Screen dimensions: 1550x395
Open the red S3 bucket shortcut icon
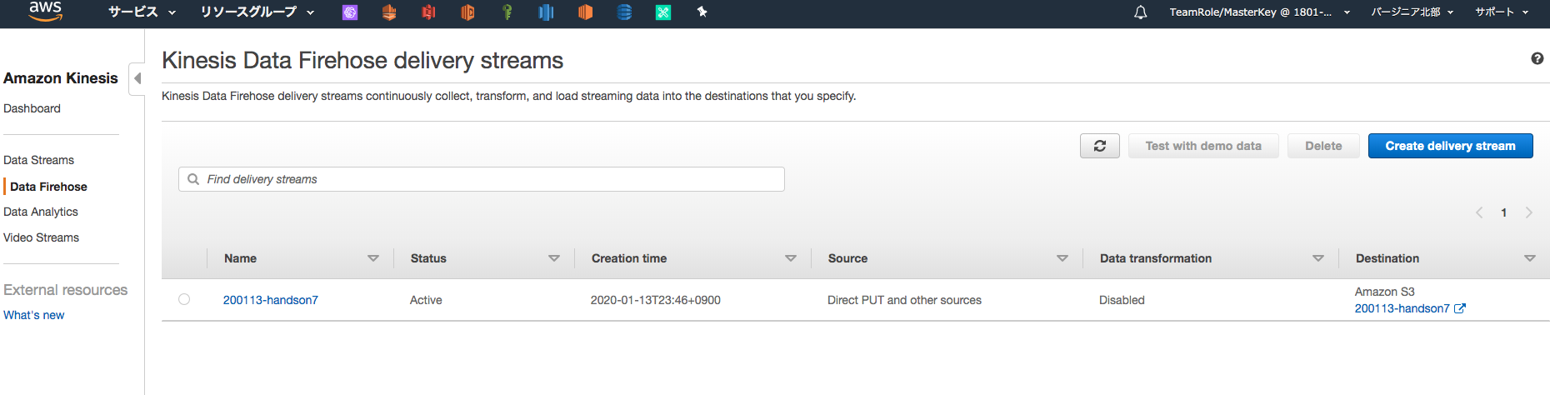coord(428,12)
